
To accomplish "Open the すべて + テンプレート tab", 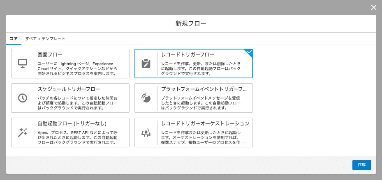I will [45, 39].
